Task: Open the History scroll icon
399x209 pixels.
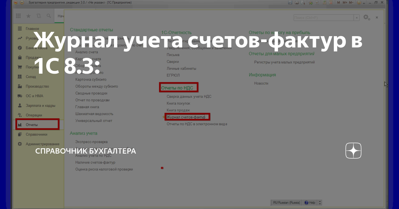Action: click(39, 16)
